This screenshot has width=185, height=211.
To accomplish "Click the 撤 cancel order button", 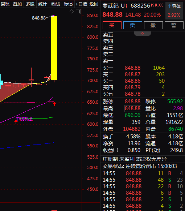I will (x=153, y=25).
